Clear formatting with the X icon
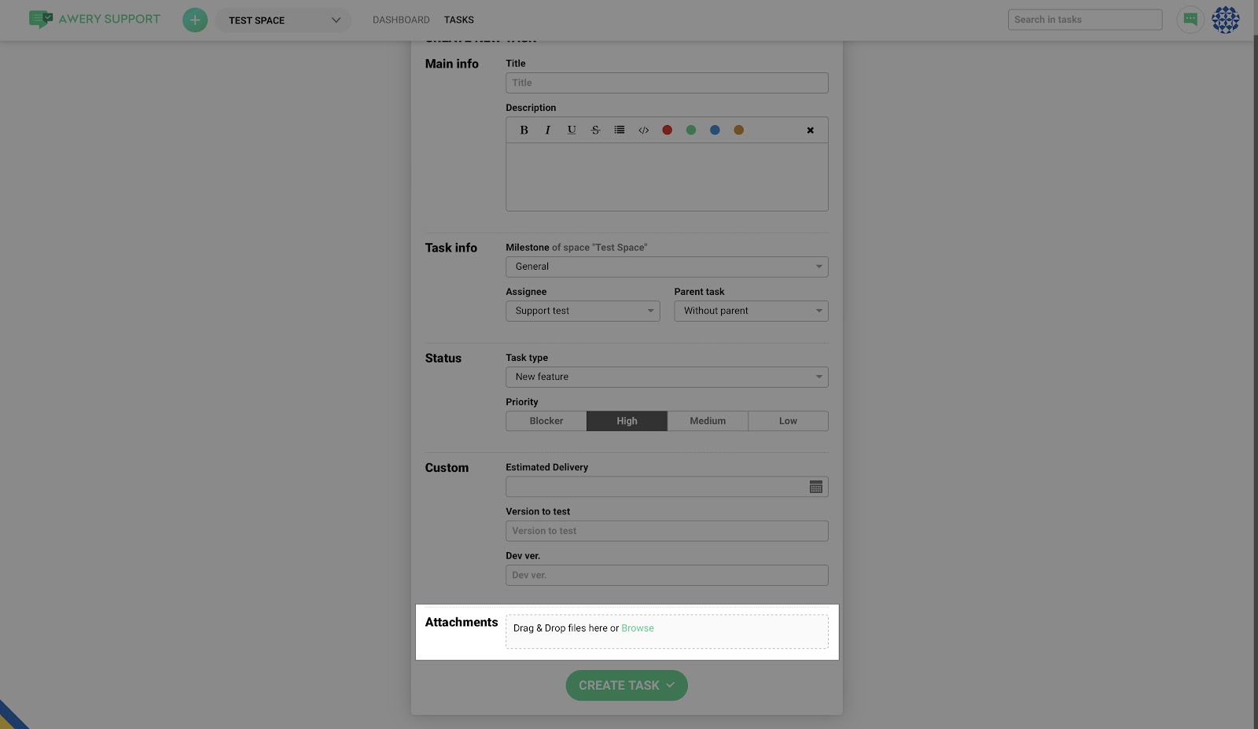 (810, 131)
